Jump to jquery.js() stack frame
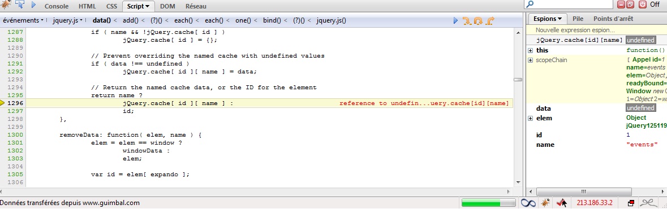667x209 pixels. (331, 20)
